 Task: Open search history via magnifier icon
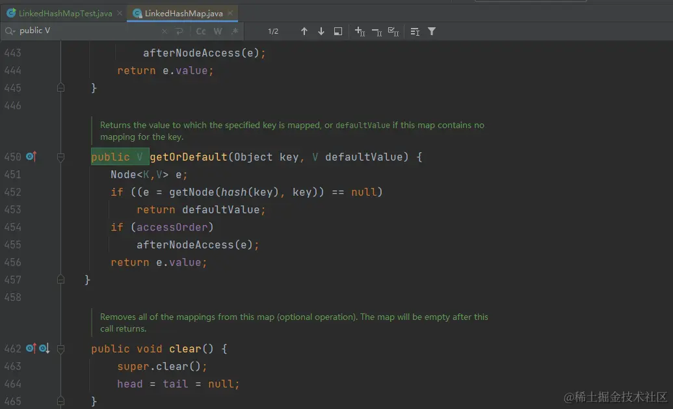coord(10,31)
